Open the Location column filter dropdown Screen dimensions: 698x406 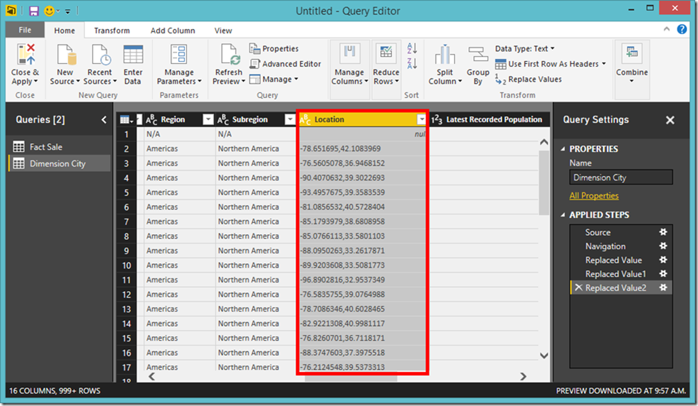point(421,119)
